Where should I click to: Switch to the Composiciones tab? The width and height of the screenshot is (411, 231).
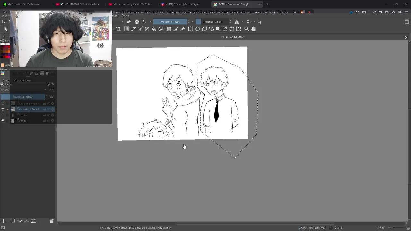coord(22,80)
